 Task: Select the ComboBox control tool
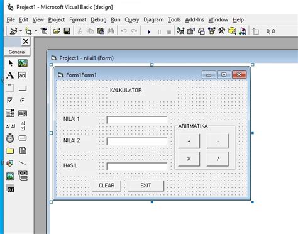pos(10,113)
